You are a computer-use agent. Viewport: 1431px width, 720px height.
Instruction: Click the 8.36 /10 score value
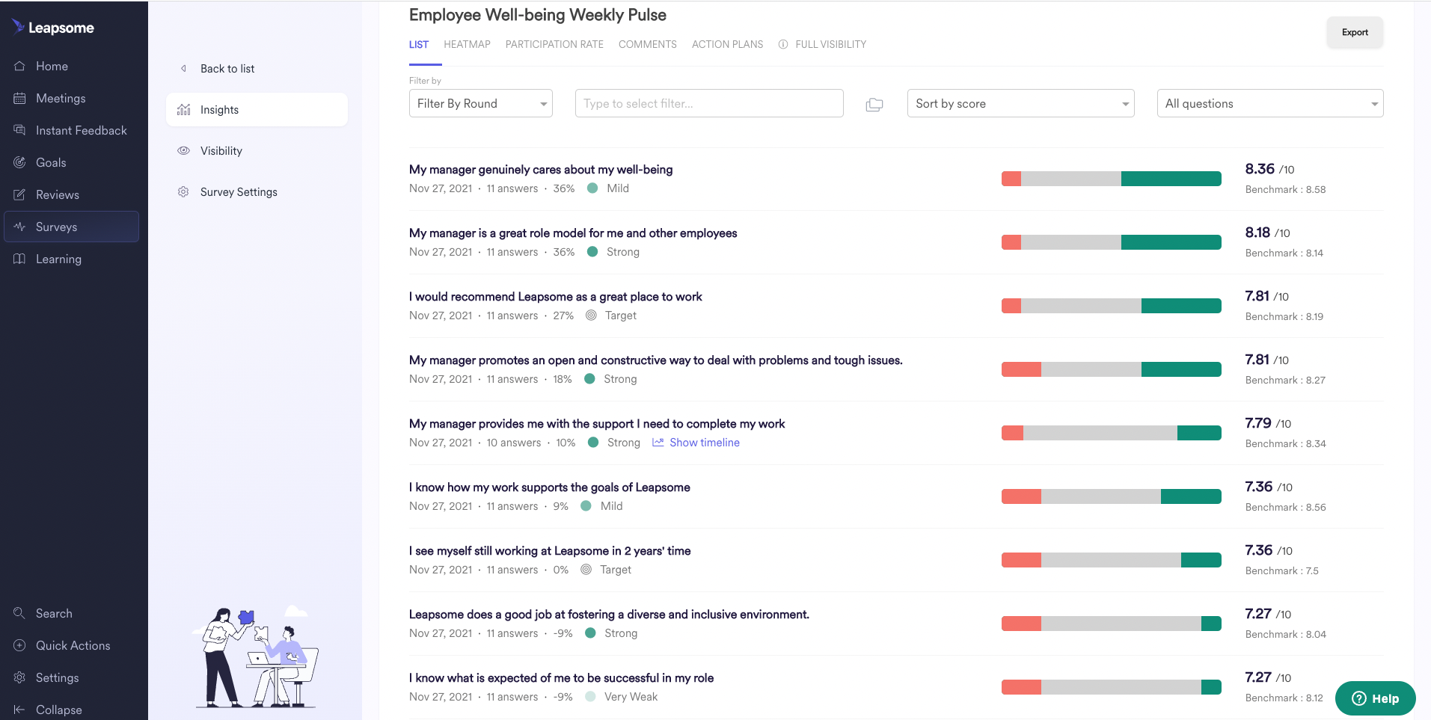pyautogui.click(x=1269, y=170)
